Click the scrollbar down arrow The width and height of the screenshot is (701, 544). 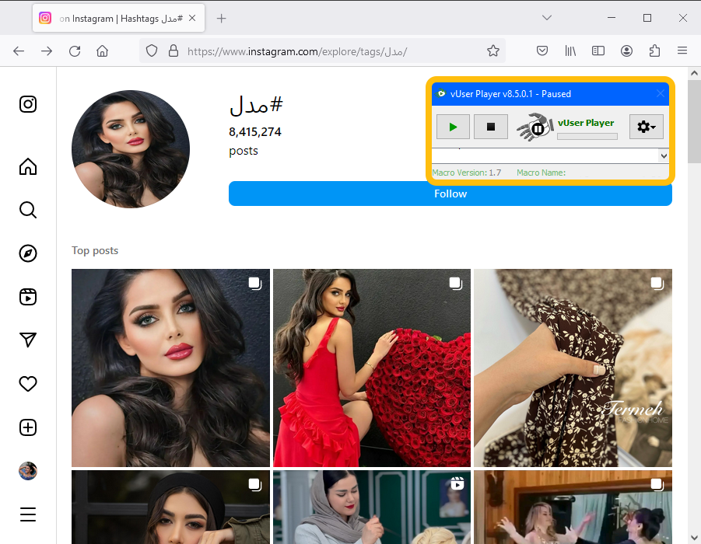694,537
